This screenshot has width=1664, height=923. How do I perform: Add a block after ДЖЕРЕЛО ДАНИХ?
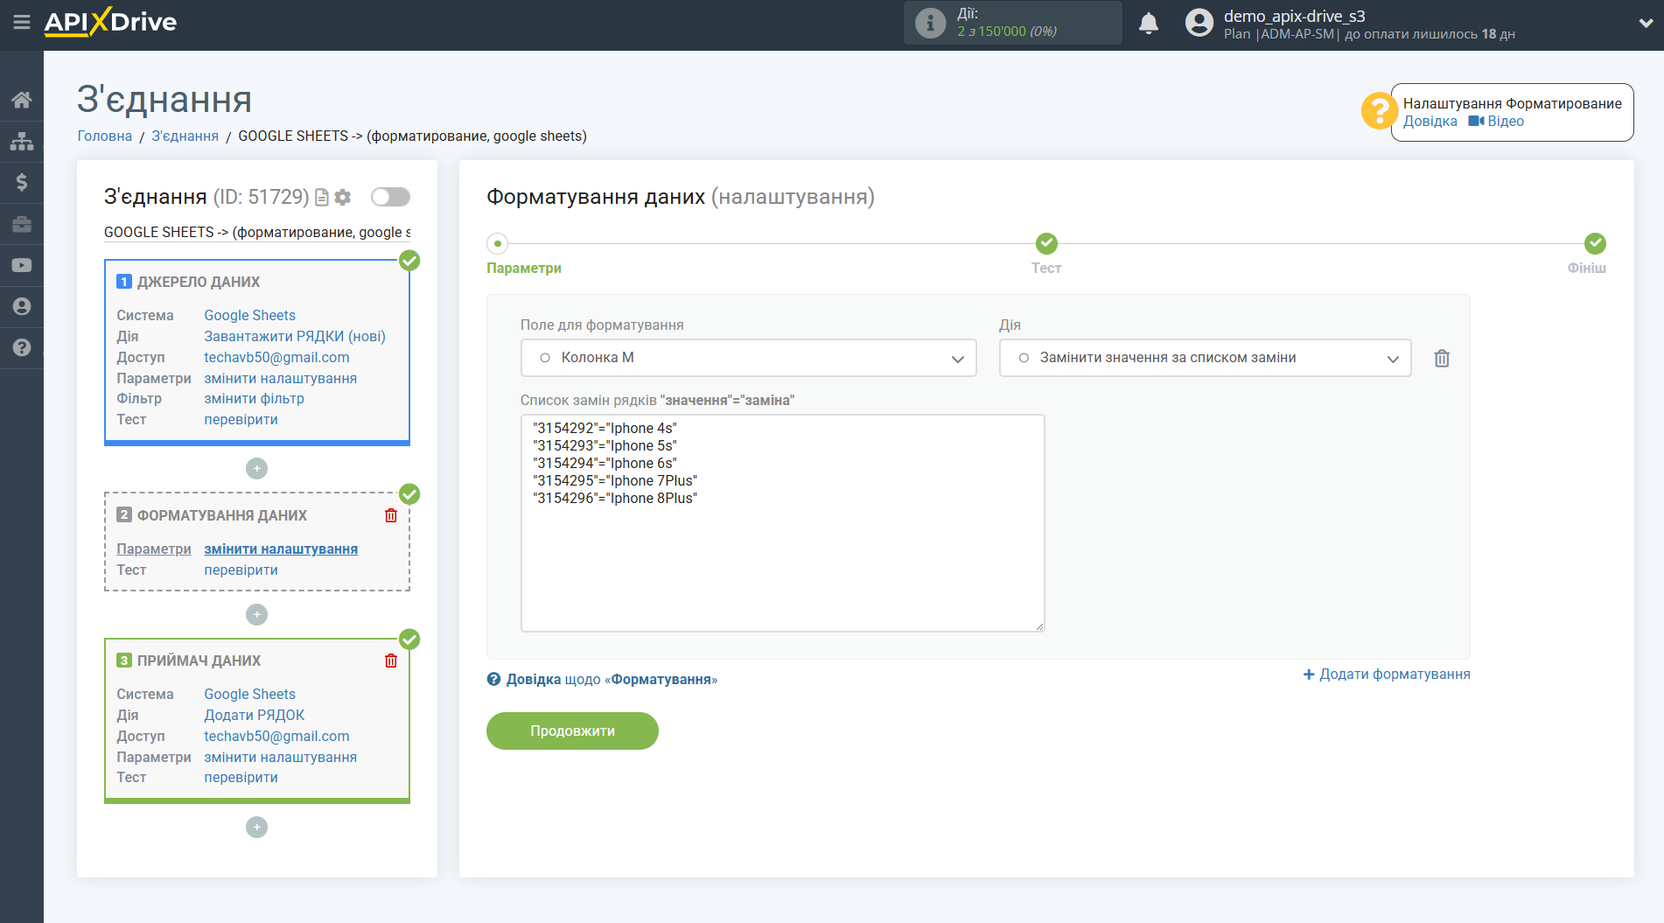click(x=256, y=468)
